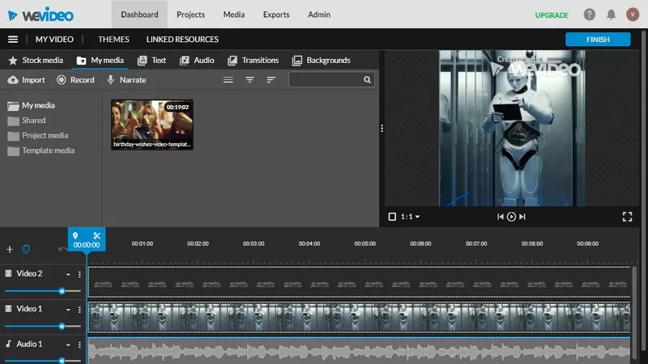Open THEMES section

pyautogui.click(x=113, y=39)
